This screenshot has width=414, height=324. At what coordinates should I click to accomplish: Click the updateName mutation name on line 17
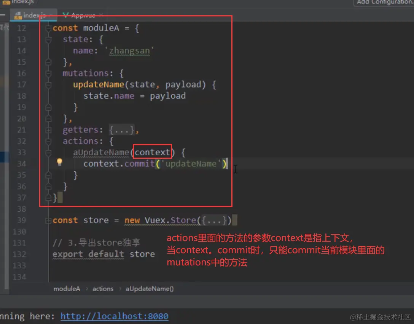pyautogui.click(x=99, y=84)
